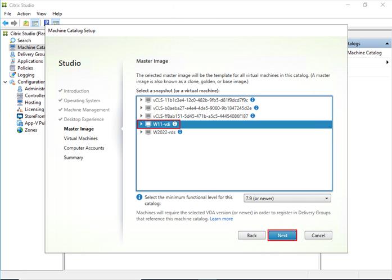Cancel the Machine Catalog Setup
Image resolution: width=392 pixels, height=280 pixels.
point(318,235)
